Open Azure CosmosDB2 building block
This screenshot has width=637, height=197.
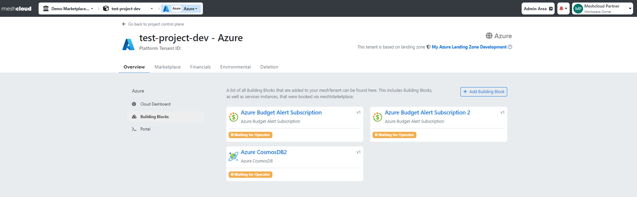pos(264,152)
